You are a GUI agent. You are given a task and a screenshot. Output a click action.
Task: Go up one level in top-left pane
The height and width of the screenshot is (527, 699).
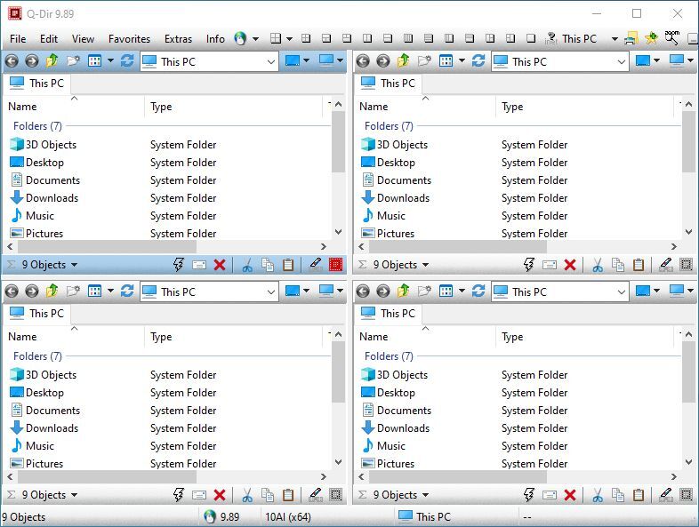(52, 60)
